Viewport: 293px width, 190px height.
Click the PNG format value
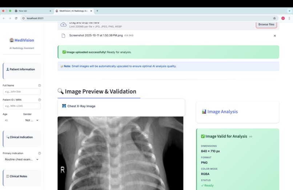204,162
